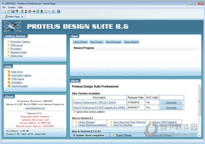Open the Project Notes toolbar icon
Screen dimensions: 205x144
pos(53,11)
